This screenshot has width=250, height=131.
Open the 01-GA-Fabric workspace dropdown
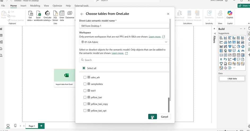[124, 42]
